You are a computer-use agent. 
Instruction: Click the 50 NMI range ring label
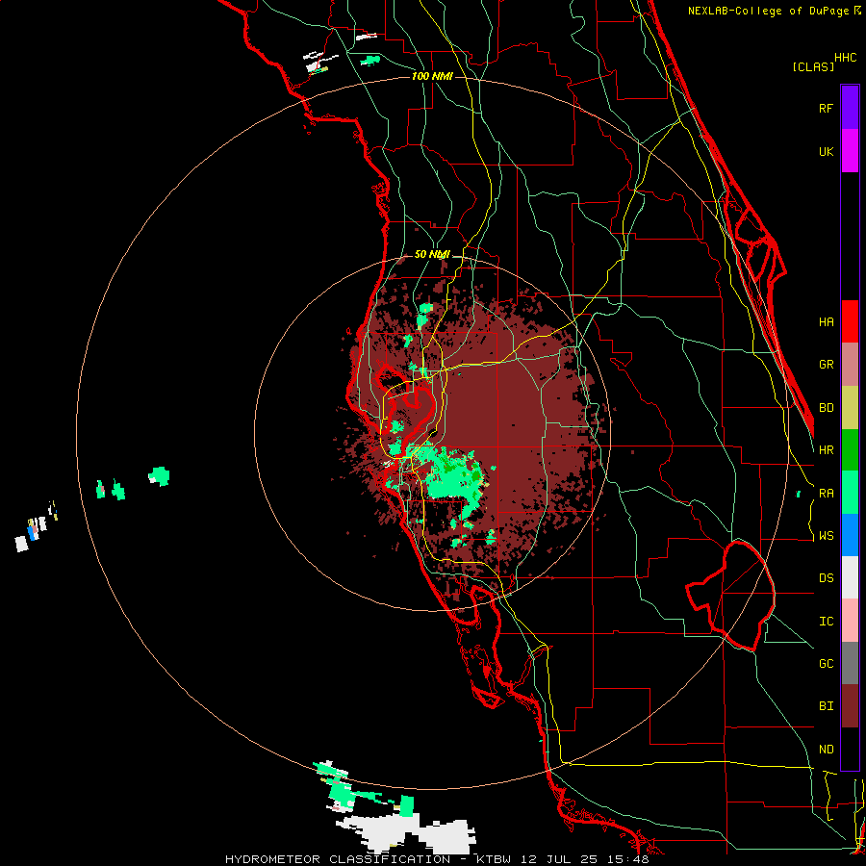tap(432, 254)
